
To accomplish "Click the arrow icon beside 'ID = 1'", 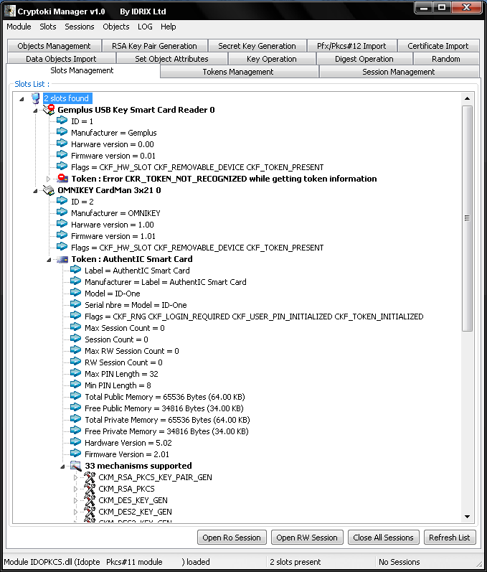I will [x=62, y=120].
